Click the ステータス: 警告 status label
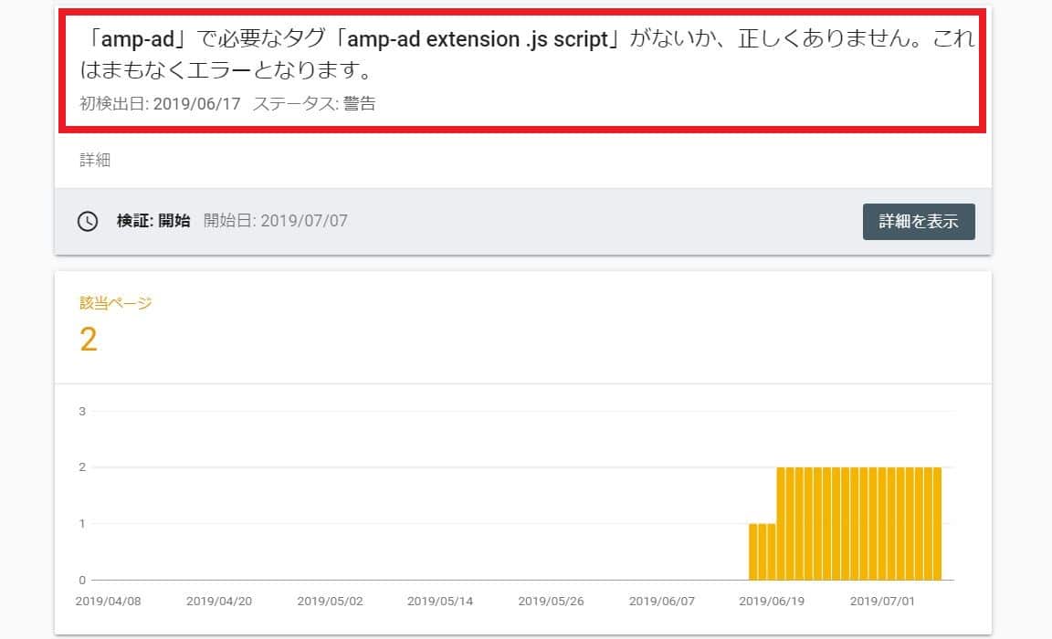This screenshot has height=639, width=1052. coord(314,104)
